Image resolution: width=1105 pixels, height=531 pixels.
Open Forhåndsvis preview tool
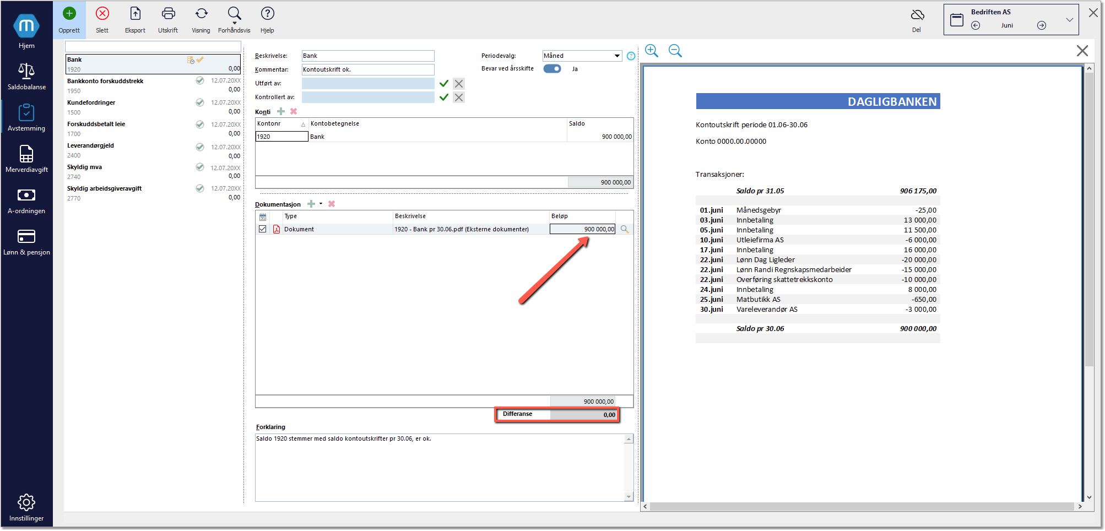(x=234, y=20)
